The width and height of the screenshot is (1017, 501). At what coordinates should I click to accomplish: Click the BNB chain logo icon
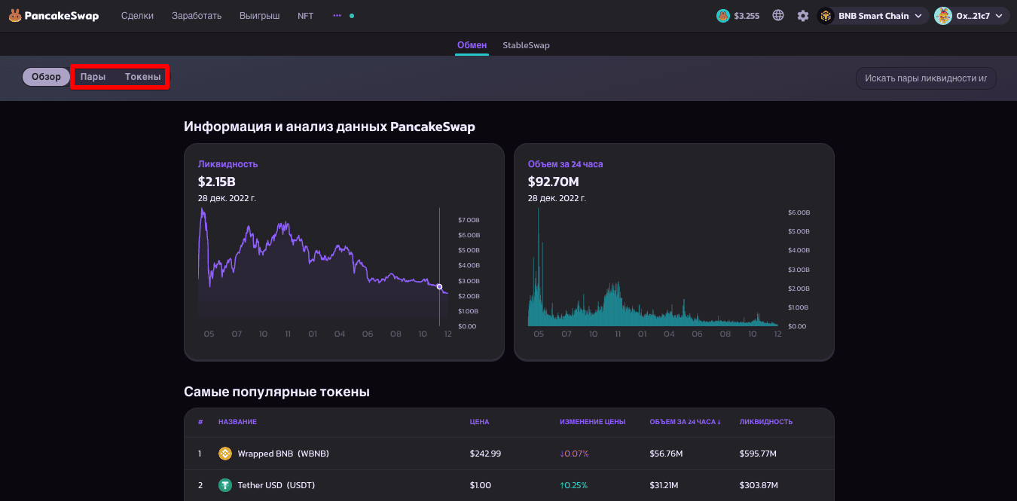click(x=826, y=16)
